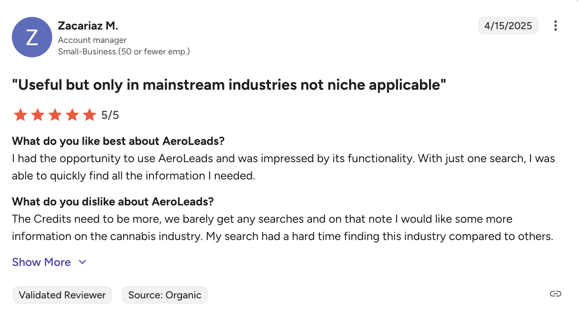Click the Small-Business company size label
Screen dimensions: 579x320
(x=124, y=52)
